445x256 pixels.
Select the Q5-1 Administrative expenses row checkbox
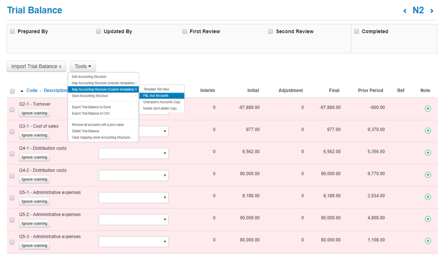tap(12, 198)
